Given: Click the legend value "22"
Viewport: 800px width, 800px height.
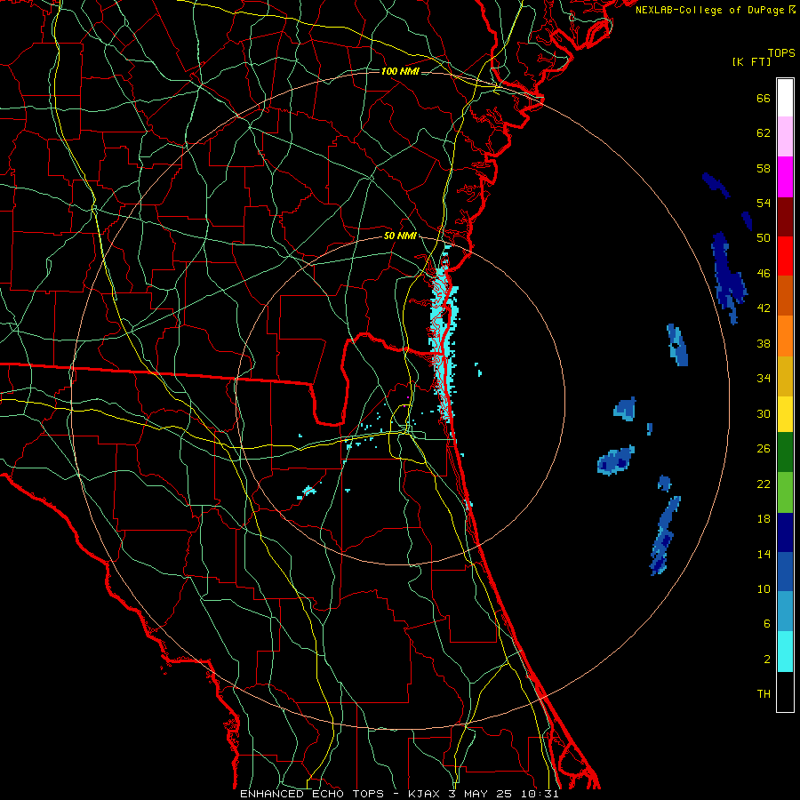Looking at the screenshot, I should (764, 484).
